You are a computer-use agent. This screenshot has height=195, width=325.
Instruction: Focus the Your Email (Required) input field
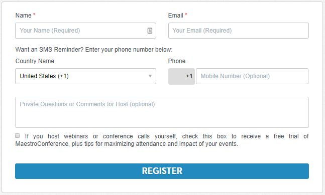239,31
